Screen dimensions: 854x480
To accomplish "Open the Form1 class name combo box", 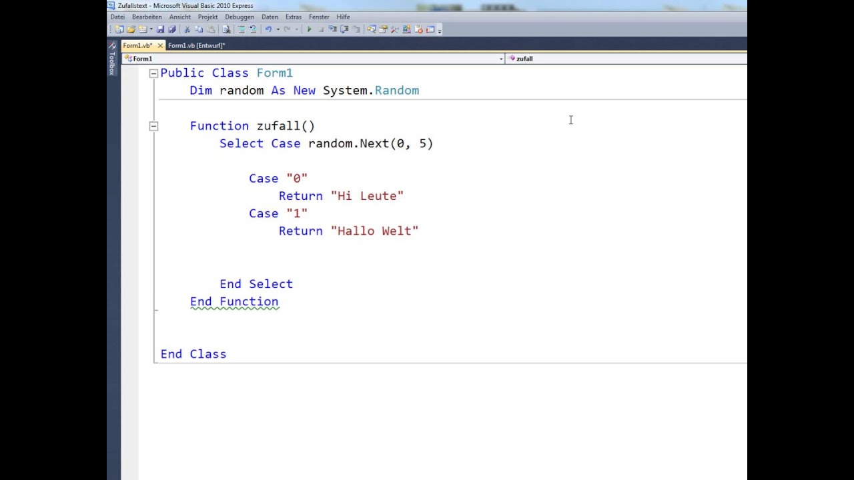I will point(313,59).
